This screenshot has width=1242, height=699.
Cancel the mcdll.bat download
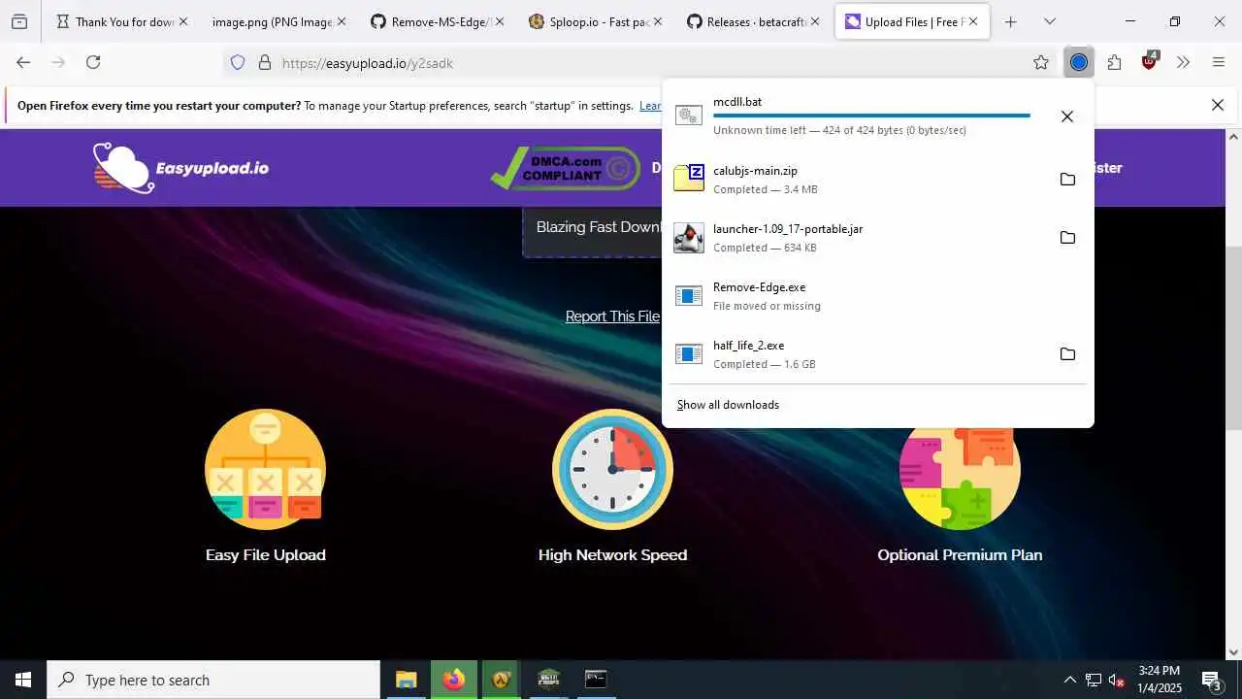(x=1066, y=116)
